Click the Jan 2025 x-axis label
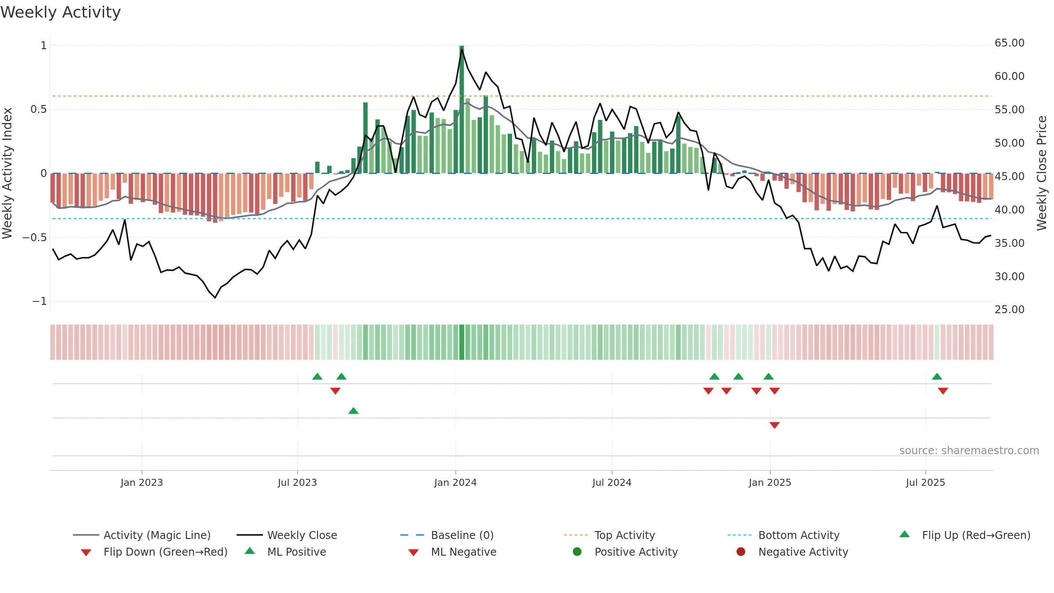1054x593 pixels. (x=770, y=482)
